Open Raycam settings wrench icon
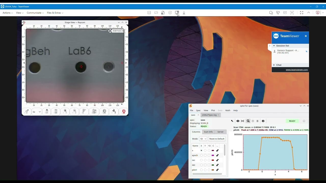This screenshot has height=183, width=326. coord(114,111)
